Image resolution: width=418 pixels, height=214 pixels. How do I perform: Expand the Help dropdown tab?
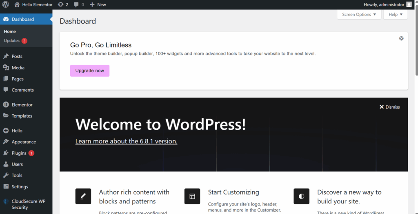(x=395, y=15)
